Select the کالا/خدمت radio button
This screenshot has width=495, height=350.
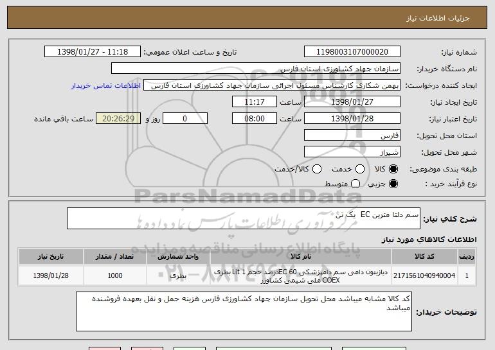pyautogui.click(x=317, y=169)
